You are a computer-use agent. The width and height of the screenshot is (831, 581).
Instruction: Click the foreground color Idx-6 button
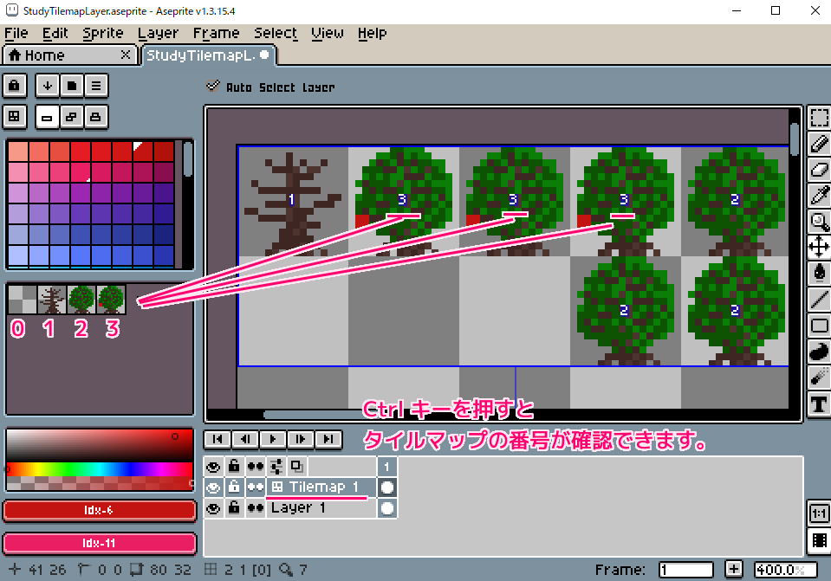(99, 511)
